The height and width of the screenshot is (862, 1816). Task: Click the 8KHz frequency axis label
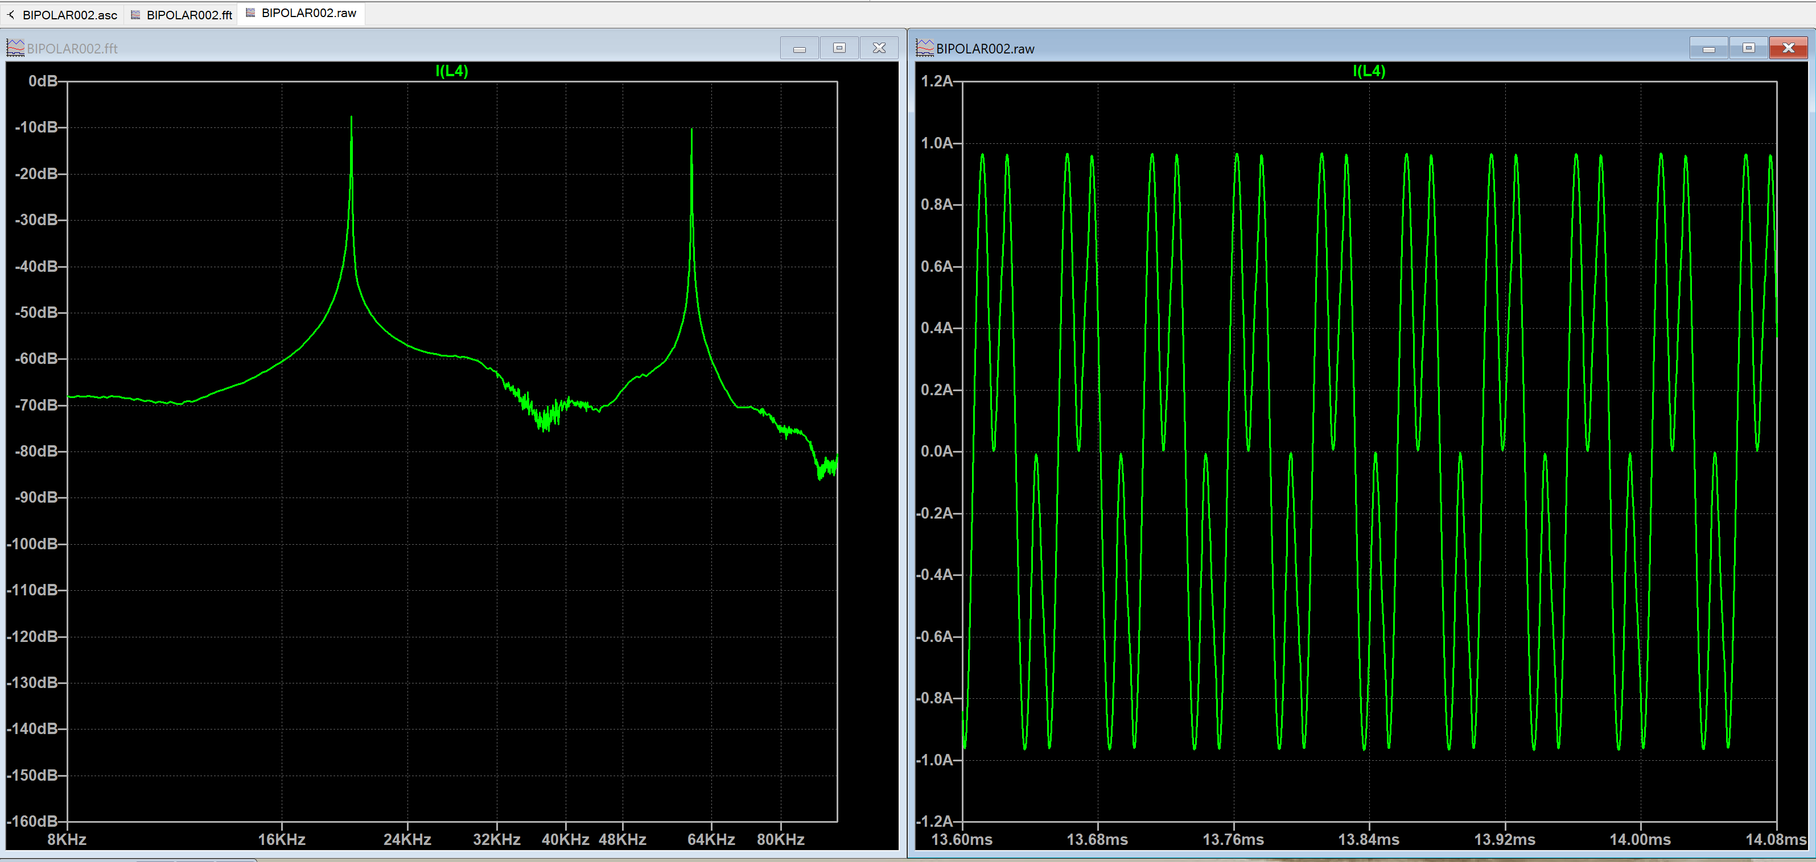click(67, 839)
